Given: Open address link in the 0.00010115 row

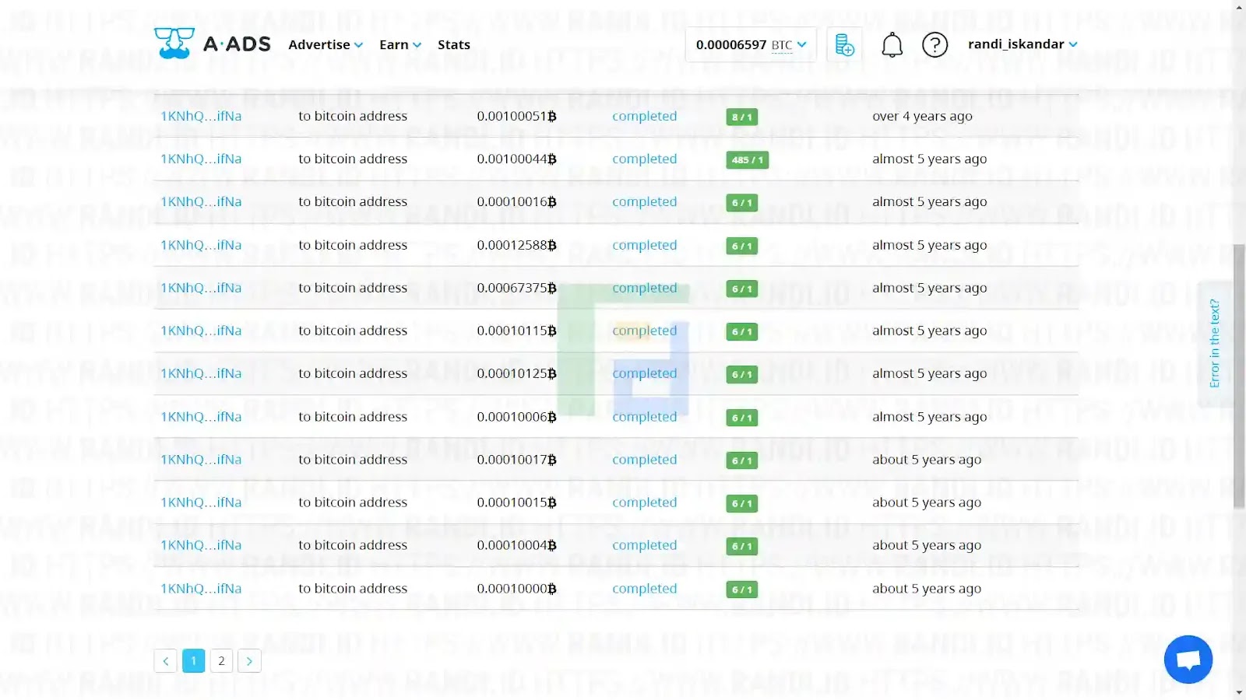Looking at the screenshot, I should pyautogui.click(x=201, y=331).
